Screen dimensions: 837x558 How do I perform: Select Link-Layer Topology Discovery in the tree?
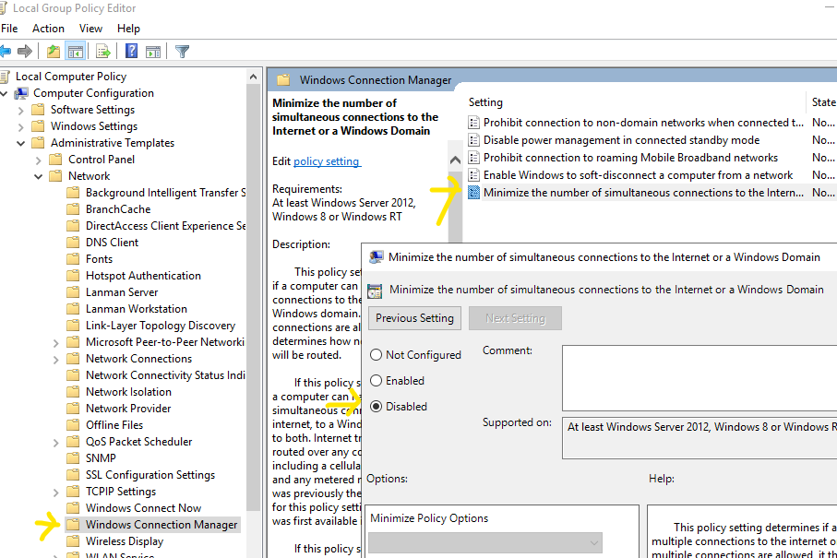tap(161, 326)
